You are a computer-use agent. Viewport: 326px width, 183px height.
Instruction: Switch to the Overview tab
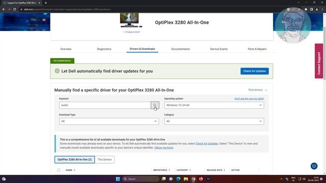[x=66, y=49]
